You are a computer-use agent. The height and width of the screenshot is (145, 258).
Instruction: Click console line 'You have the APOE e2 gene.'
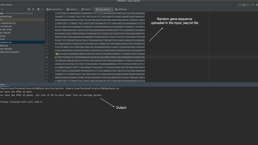tap(16, 92)
